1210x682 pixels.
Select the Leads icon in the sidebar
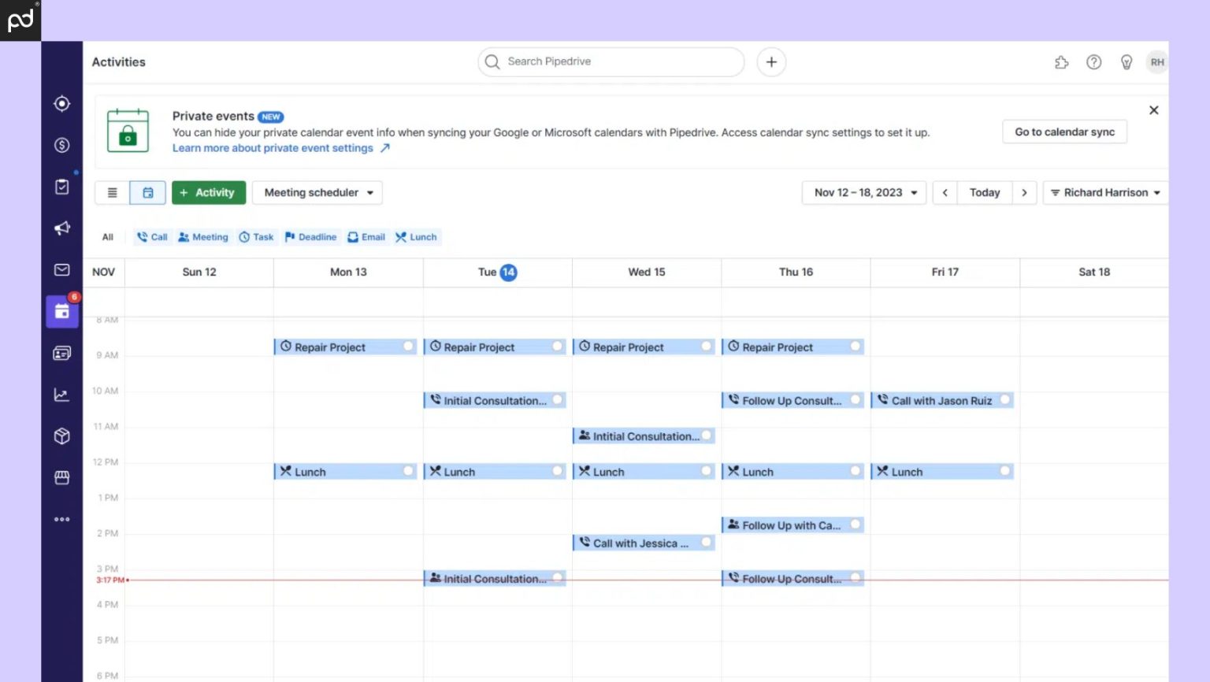pyautogui.click(x=61, y=103)
